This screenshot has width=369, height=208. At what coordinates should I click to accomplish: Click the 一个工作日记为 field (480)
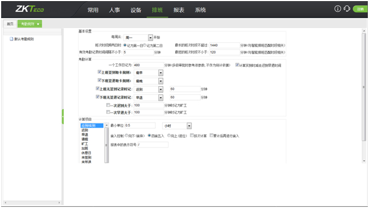149,65
